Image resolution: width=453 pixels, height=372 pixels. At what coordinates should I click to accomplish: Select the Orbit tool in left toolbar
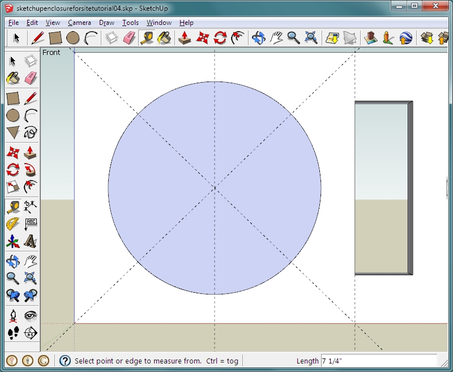click(x=13, y=262)
